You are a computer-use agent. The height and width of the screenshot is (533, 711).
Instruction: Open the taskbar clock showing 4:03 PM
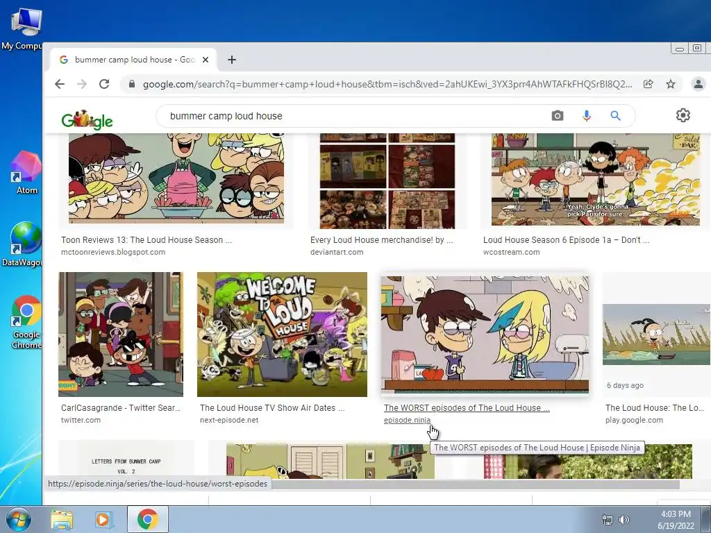click(x=676, y=520)
